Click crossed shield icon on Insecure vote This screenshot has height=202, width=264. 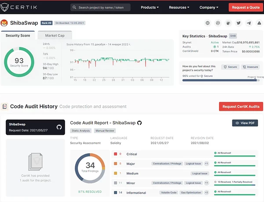point(244,67)
